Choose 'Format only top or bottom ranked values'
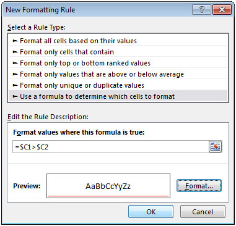The width and height of the screenshot is (236, 226). point(118,63)
